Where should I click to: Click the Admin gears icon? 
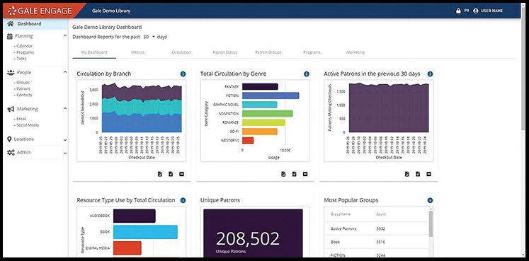pyautogui.click(x=11, y=153)
